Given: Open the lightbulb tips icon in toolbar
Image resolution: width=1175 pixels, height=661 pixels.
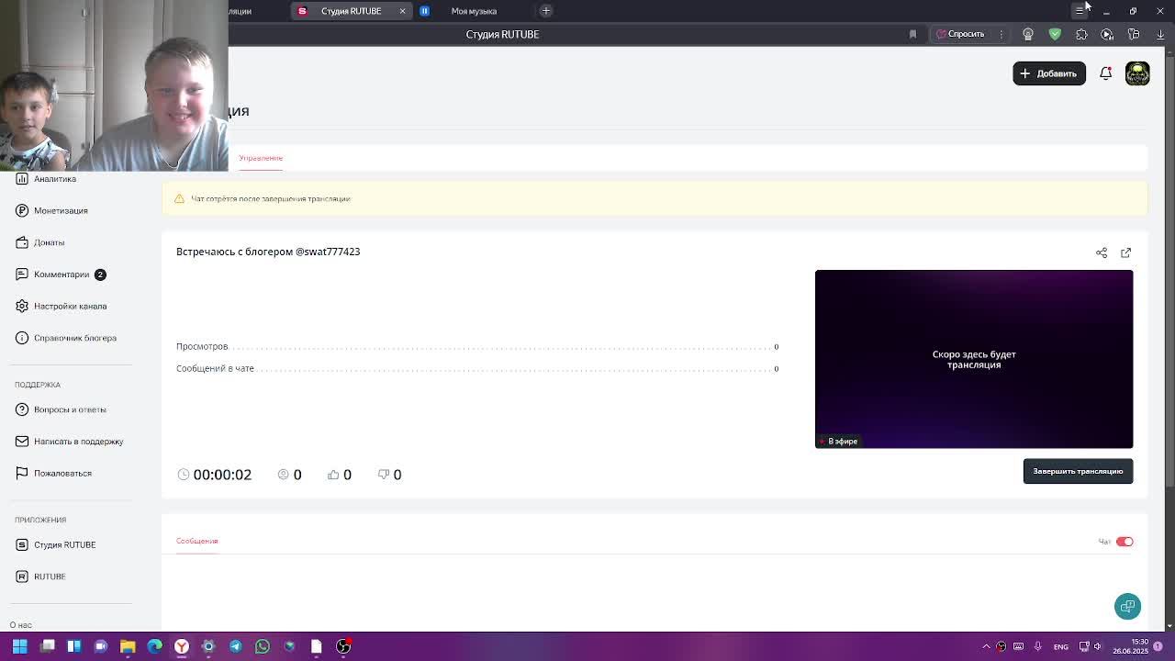Looking at the screenshot, I should click(1028, 34).
